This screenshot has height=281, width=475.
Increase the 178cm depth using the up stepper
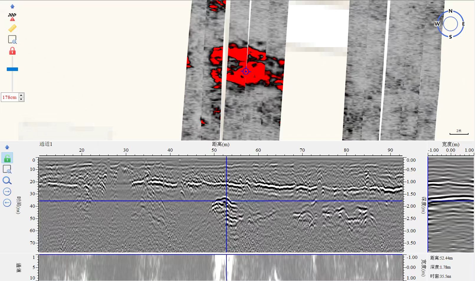pyautogui.click(x=21, y=95)
